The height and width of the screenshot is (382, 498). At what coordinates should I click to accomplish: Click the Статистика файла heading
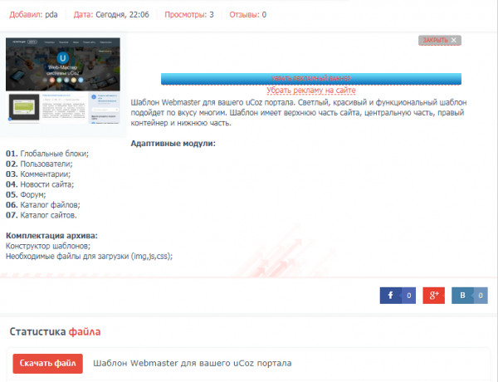click(x=55, y=332)
